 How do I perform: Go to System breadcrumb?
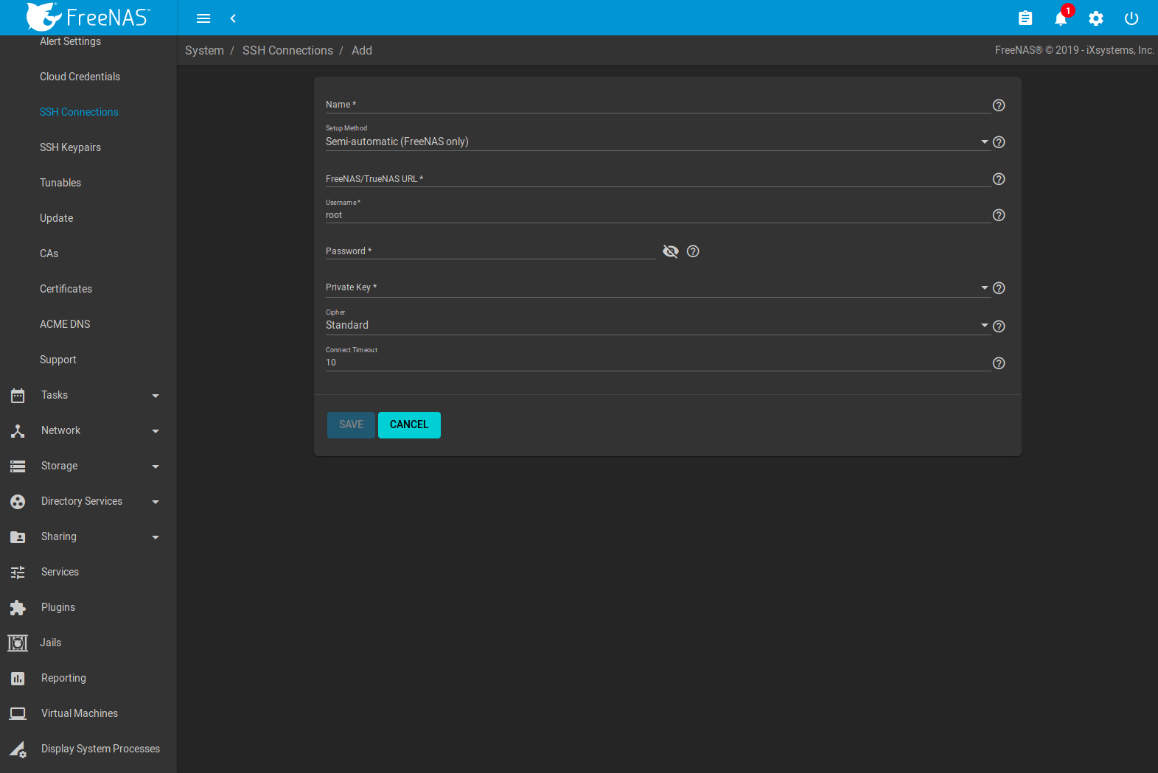pyautogui.click(x=204, y=51)
